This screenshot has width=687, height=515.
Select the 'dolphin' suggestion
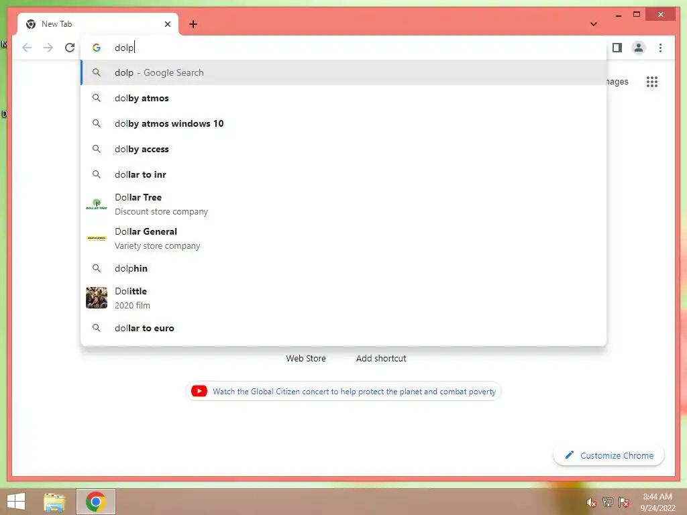coord(344,268)
